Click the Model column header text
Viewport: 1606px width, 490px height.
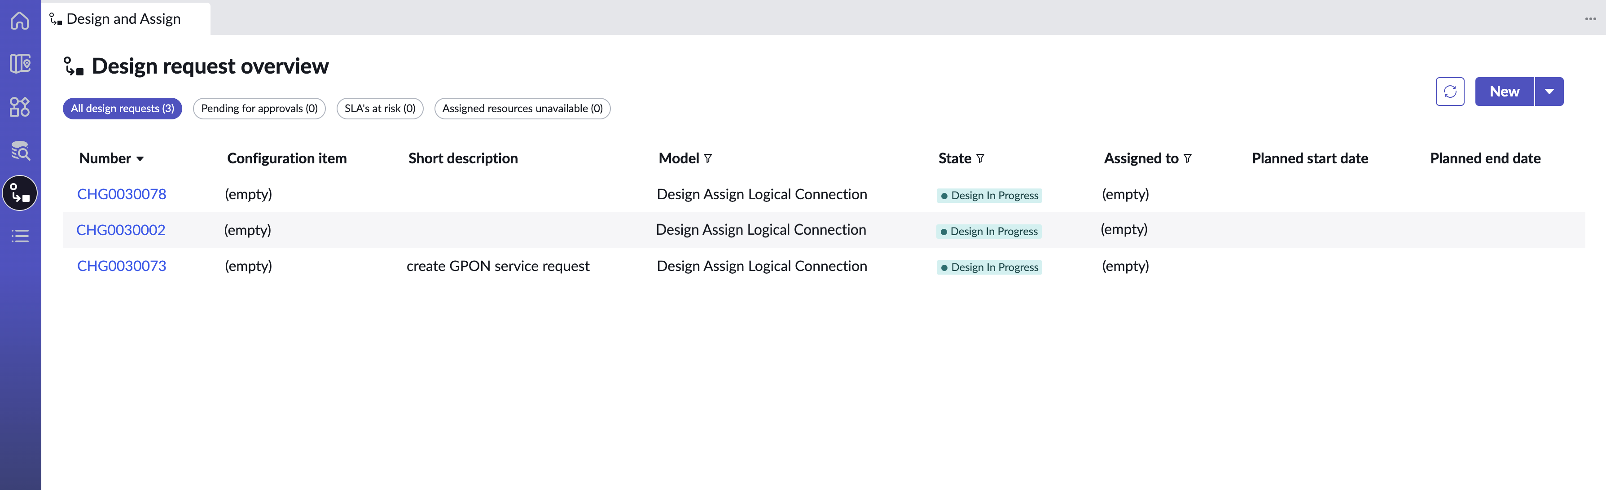click(x=678, y=158)
